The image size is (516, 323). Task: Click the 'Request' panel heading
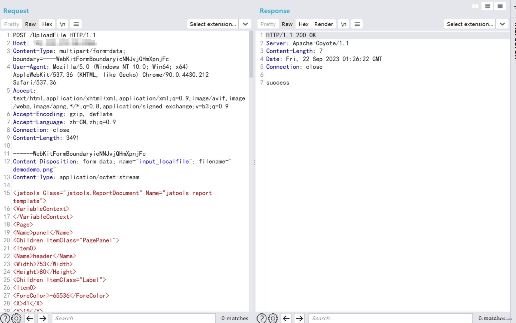16,11
